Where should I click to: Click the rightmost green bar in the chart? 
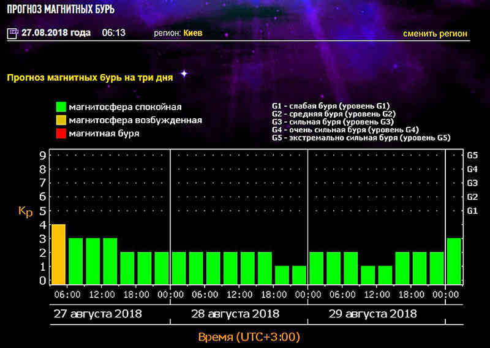click(454, 261)
